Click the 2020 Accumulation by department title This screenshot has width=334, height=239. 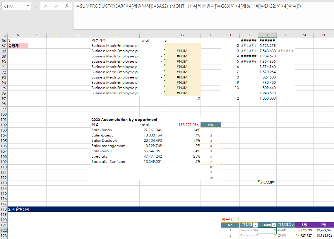124,119
